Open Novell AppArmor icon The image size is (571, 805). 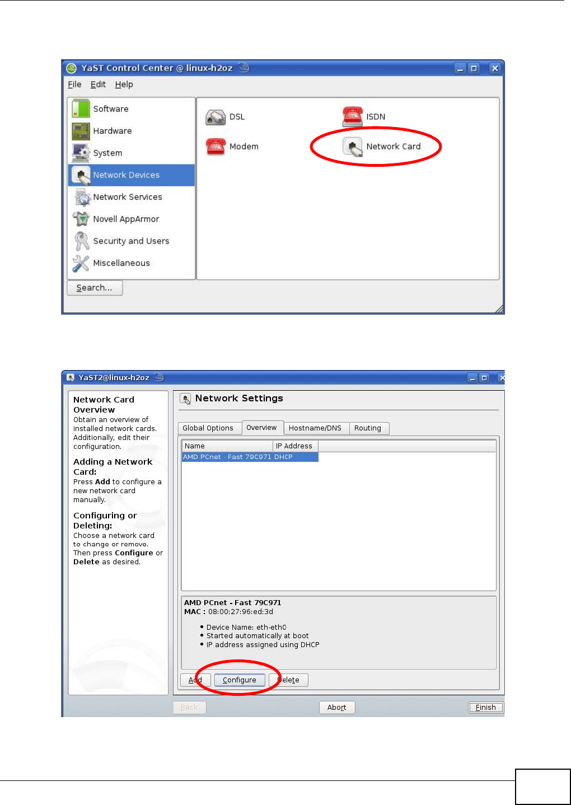(x=81, y=219)
